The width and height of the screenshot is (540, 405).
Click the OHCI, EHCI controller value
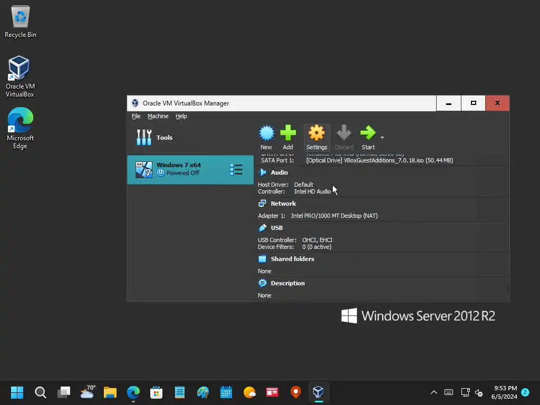(317, 240)
